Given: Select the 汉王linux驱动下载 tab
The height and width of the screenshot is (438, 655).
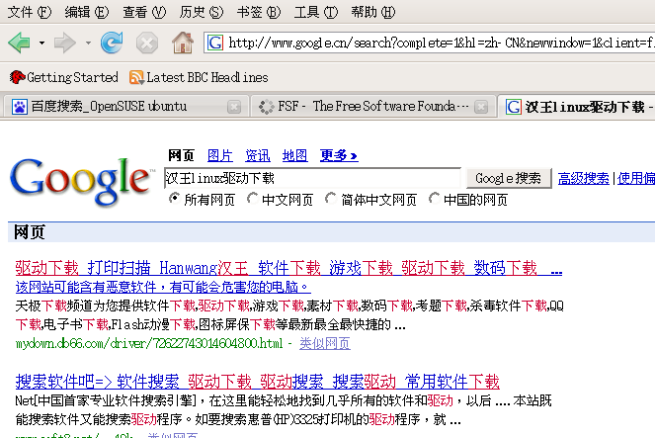Looking at the screenshot, I should pyautogui.click(x=579, y=107).
